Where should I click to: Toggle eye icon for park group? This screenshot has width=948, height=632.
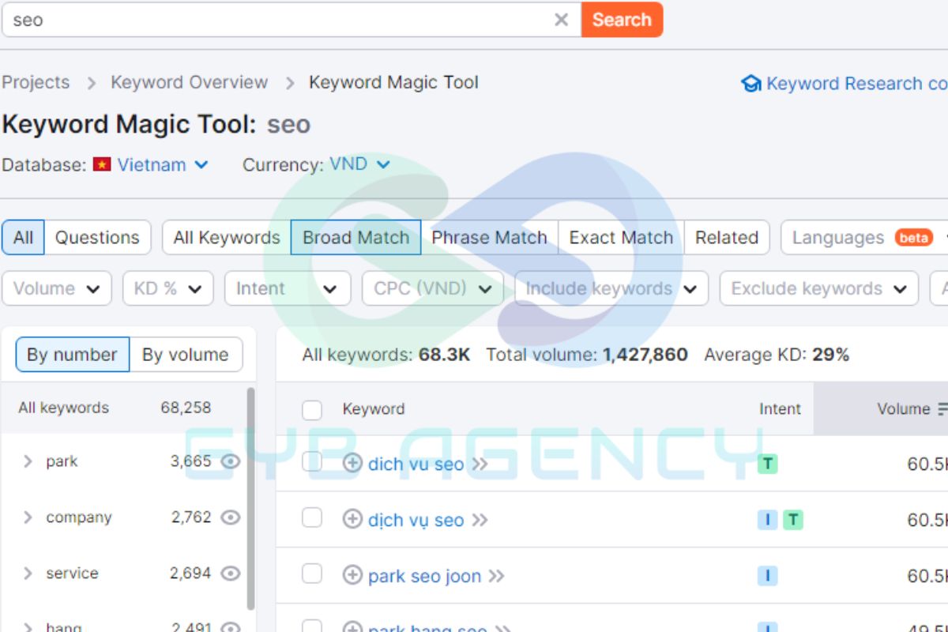click(x=230, y=461)
